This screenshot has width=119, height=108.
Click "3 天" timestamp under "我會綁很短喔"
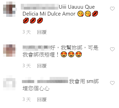27,66
